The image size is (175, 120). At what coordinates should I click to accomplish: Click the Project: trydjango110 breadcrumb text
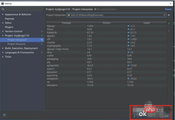pos(58,9)
